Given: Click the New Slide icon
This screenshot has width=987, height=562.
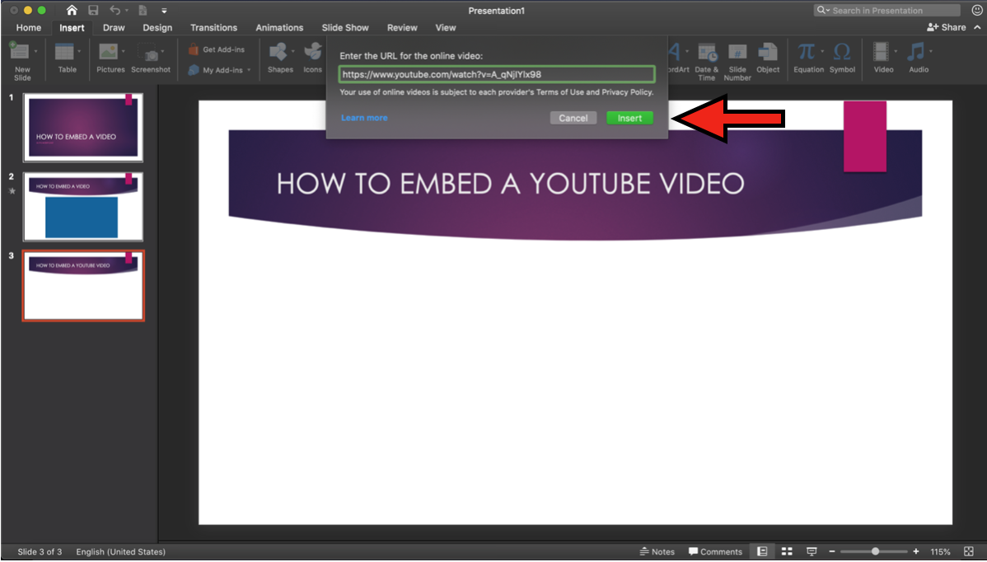Looking at the screenshot, I should tap(19, 53).
